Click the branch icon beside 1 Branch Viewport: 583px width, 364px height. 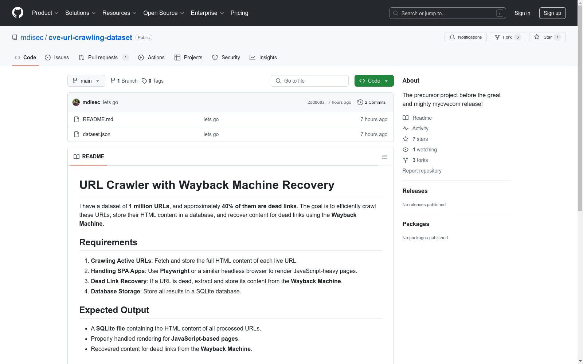click(x=113, y=81)
